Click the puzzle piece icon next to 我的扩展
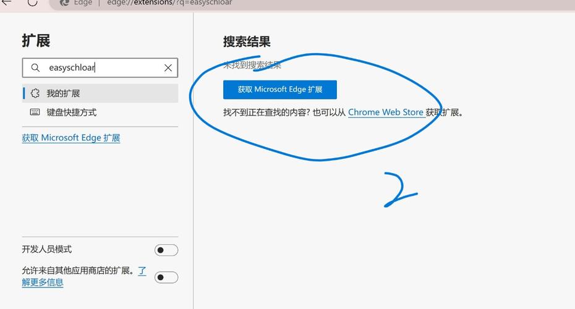Viewport: 575px width, 309px height. point(35,93)
